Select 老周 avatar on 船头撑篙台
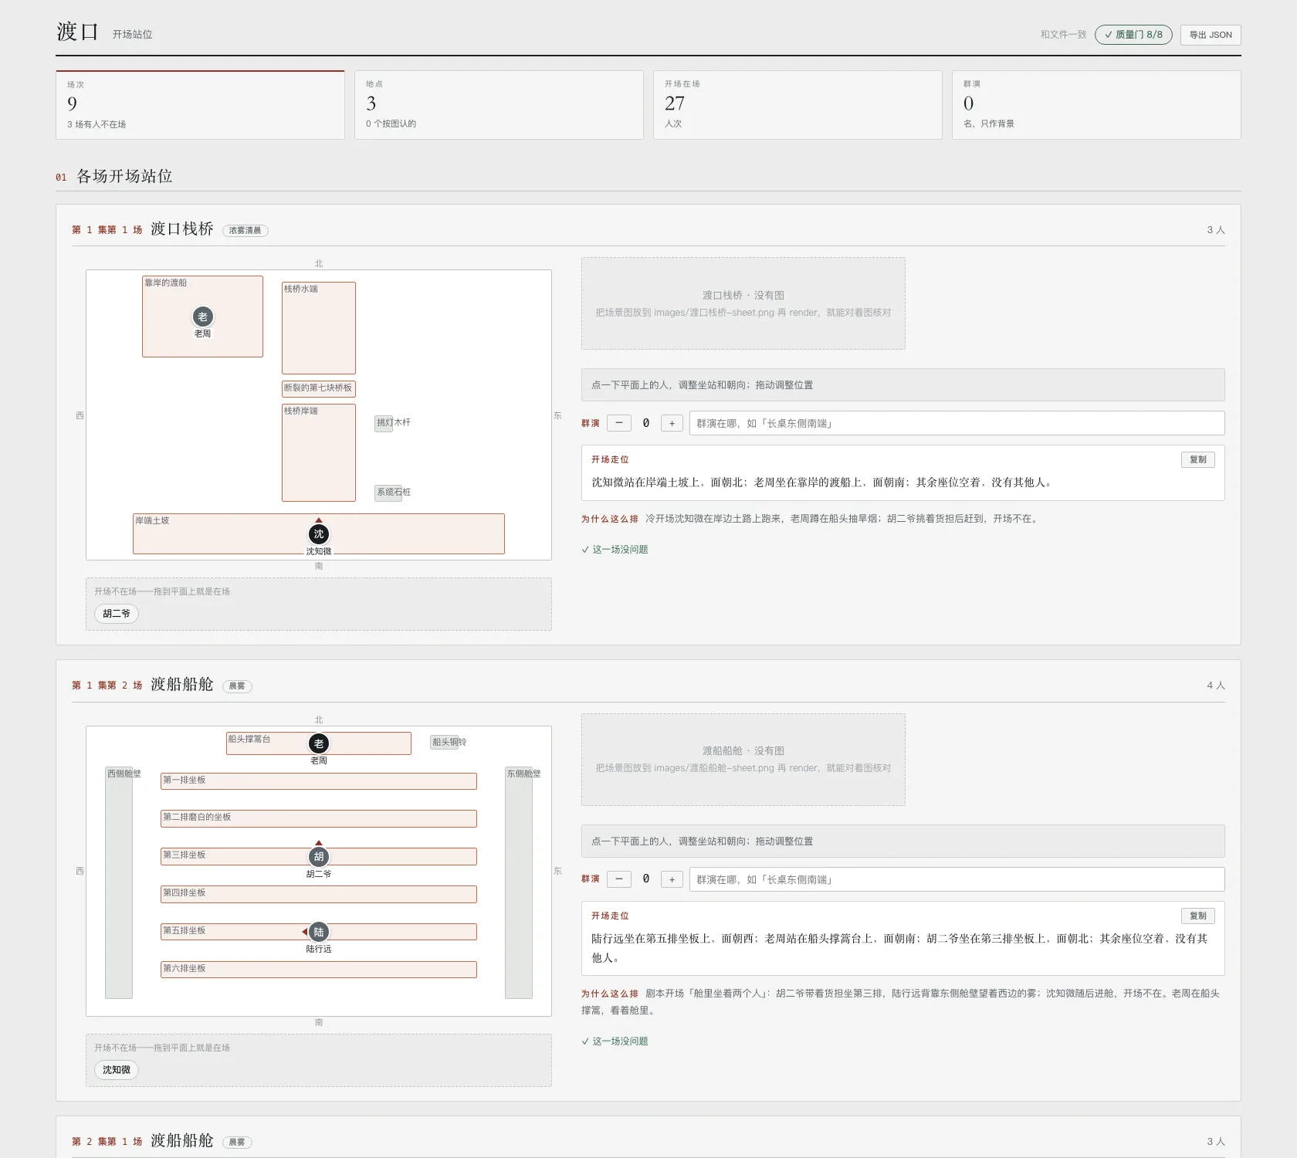The image size is (1297, 1158). tap(319, 743)
